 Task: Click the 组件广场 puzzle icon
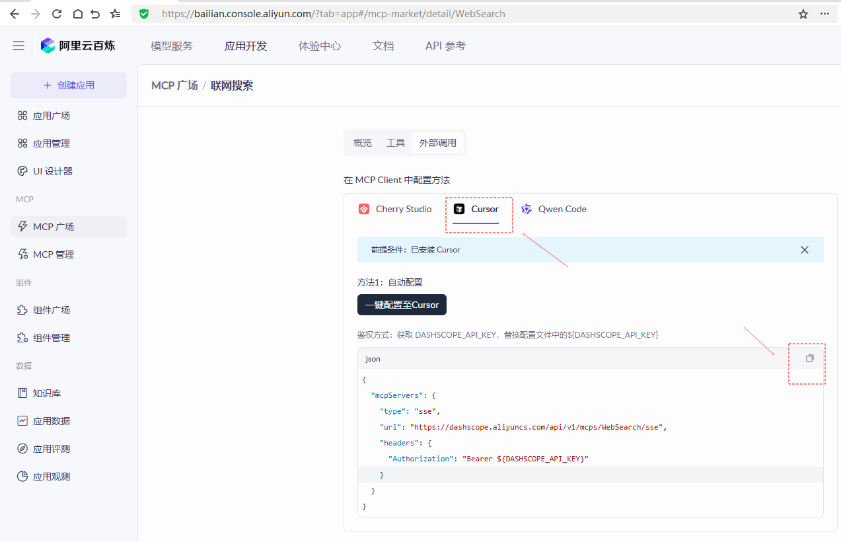22,310
